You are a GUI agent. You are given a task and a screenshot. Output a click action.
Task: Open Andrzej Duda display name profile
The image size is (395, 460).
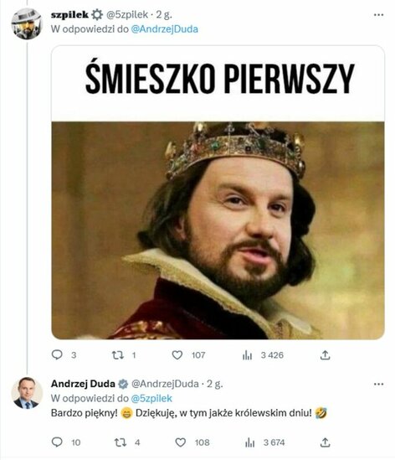[83, 384]
